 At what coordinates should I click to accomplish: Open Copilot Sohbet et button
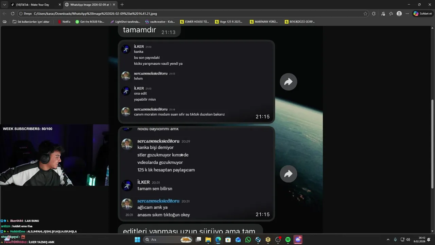coord(423,14)
